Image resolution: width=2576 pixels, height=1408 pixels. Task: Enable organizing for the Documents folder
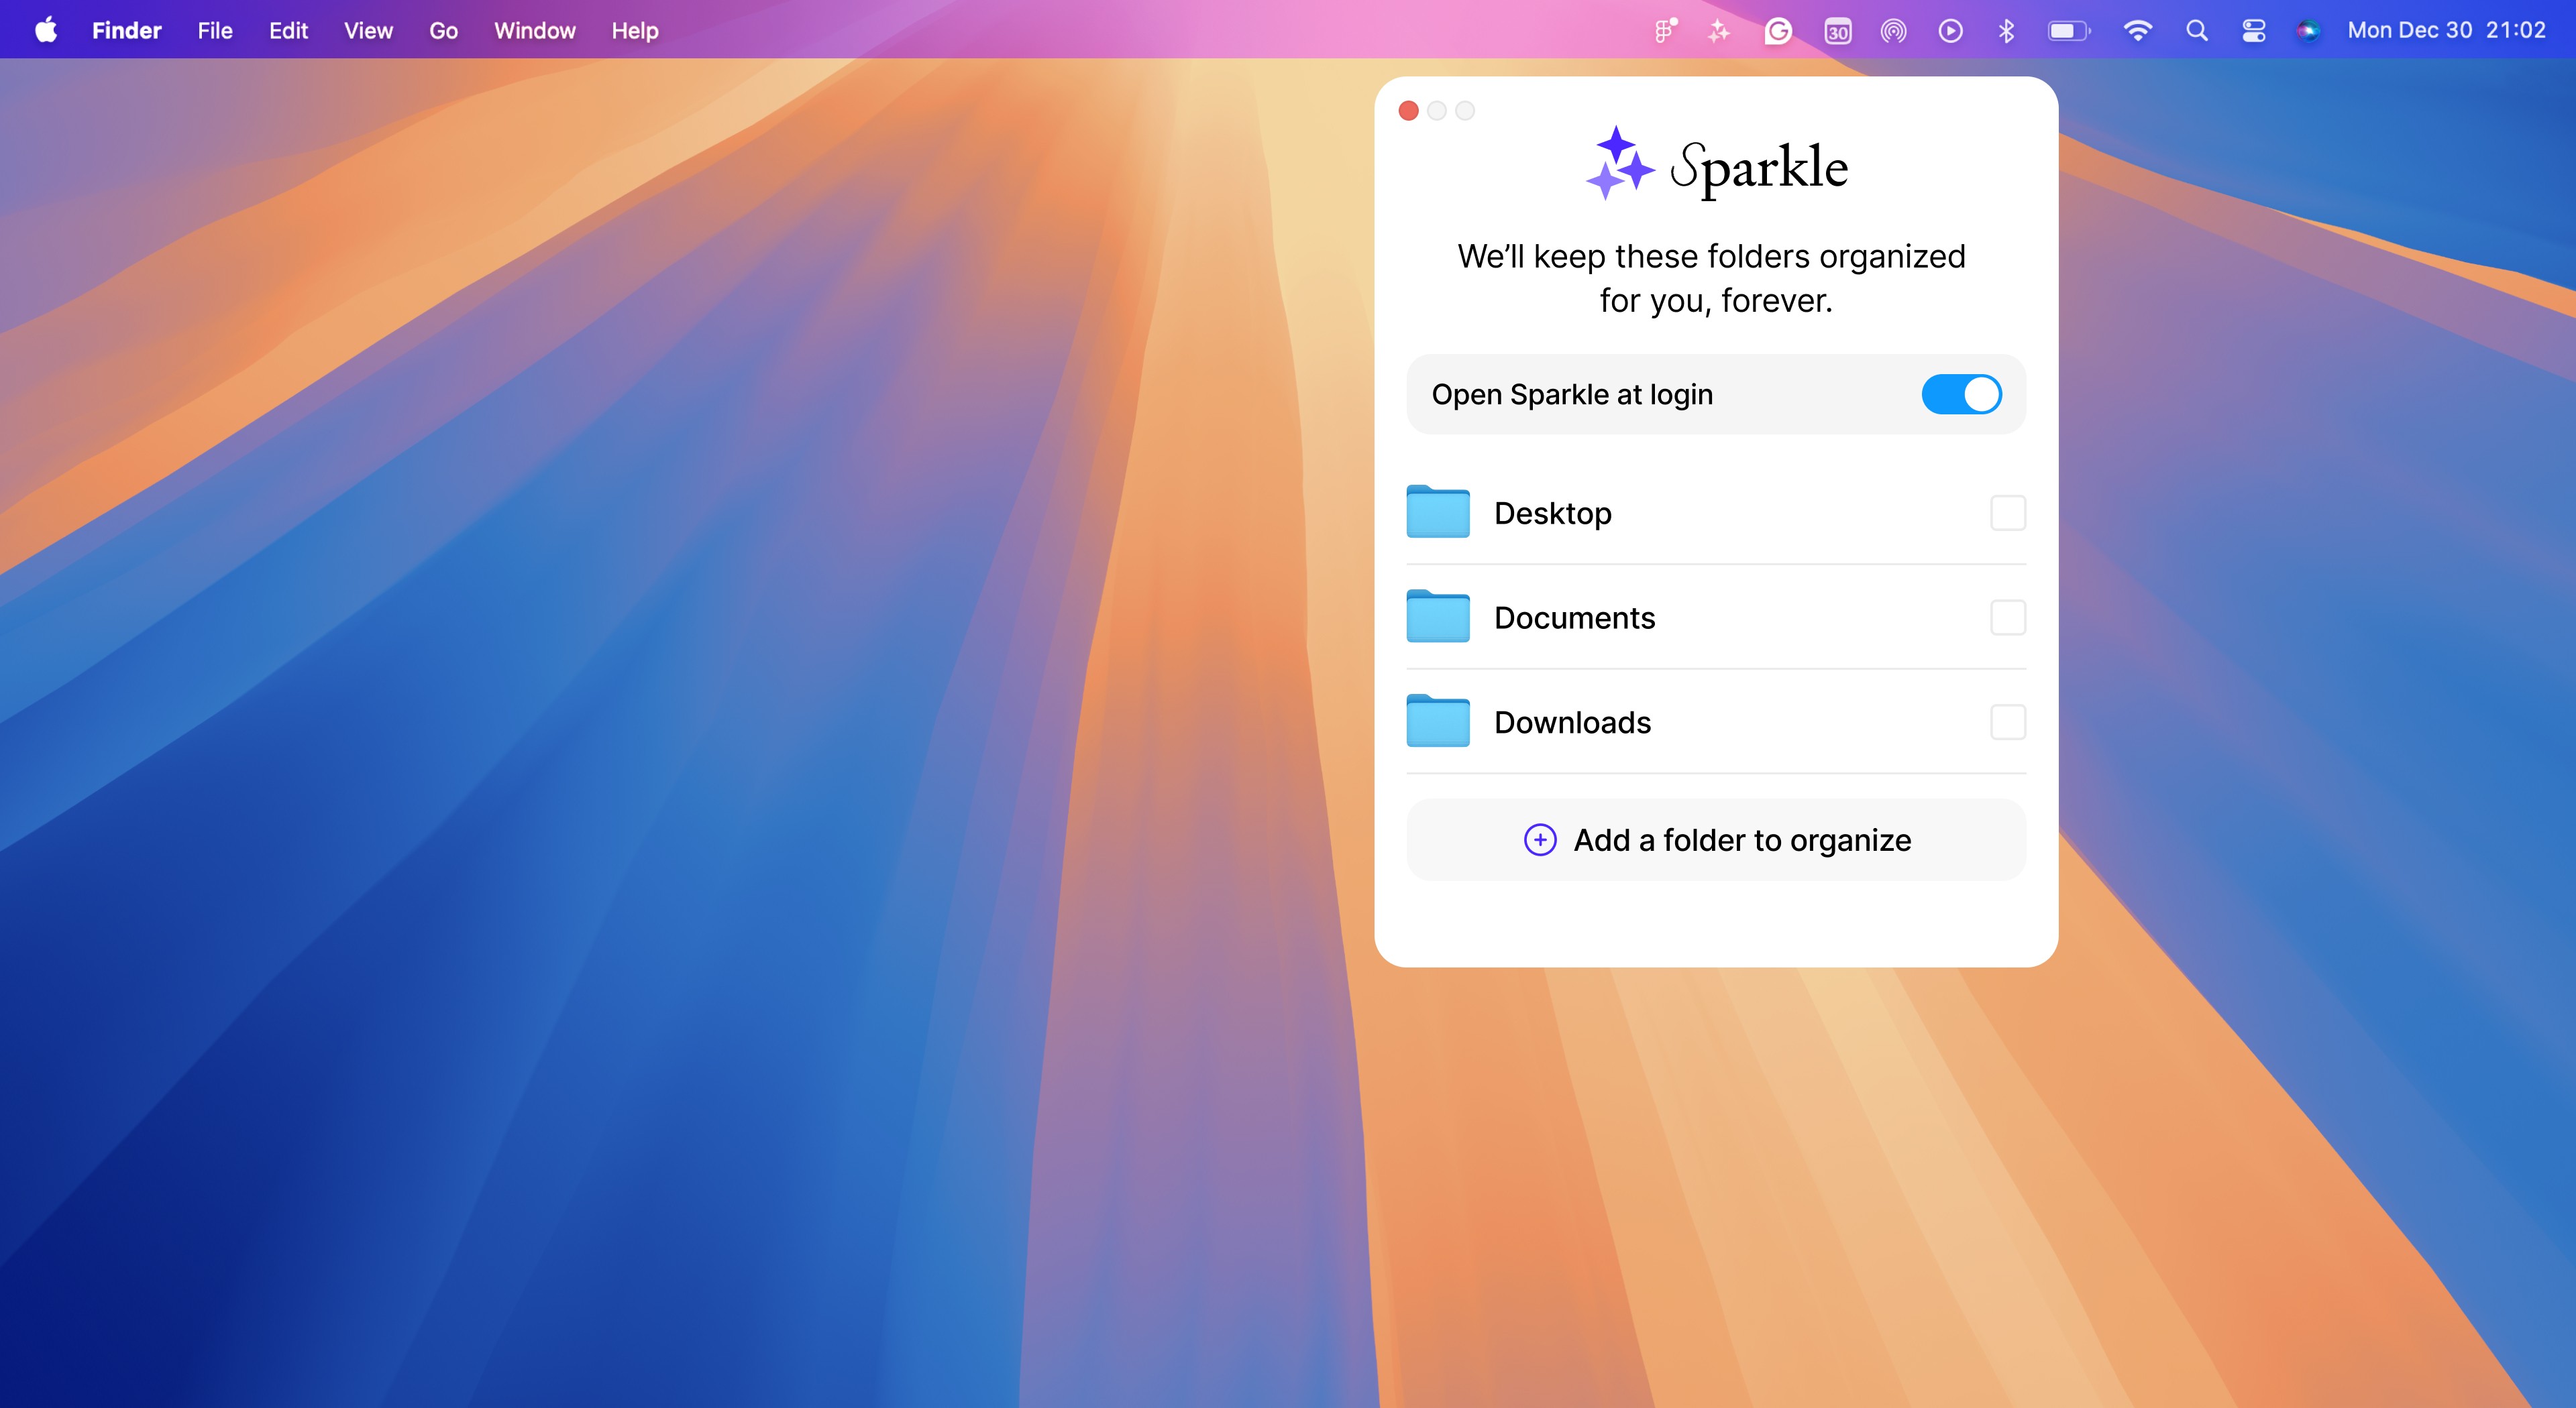(2008, 618)
